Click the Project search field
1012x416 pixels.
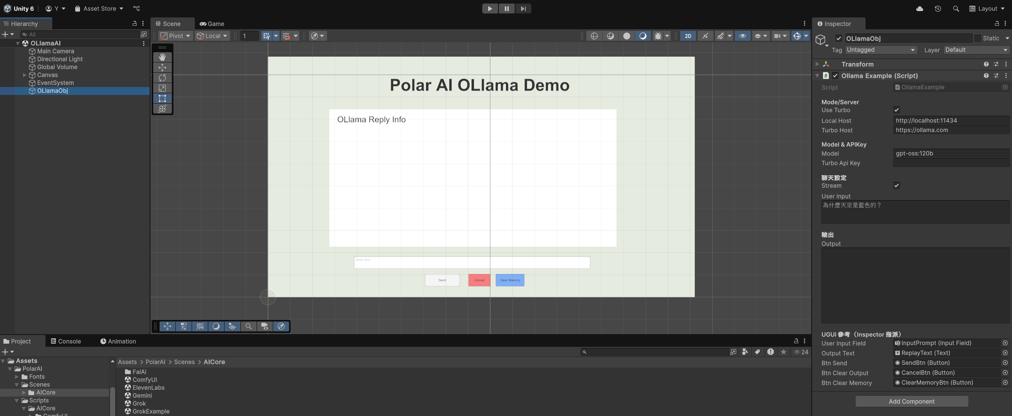[x=655, y=352]
